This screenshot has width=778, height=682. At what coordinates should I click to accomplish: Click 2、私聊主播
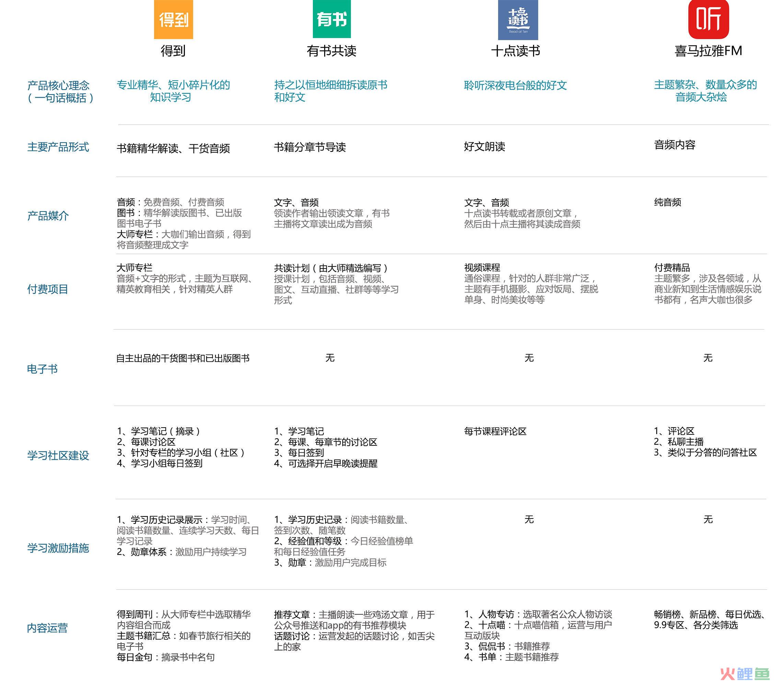(679, 441)
